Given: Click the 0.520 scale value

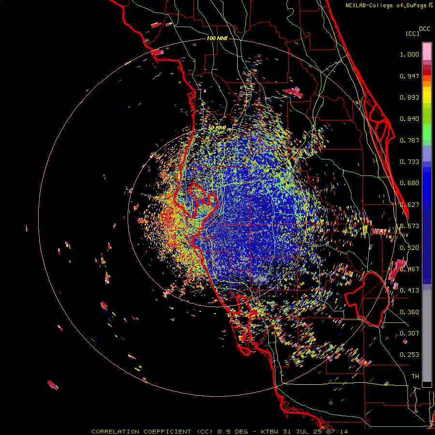Looking at the screenshot, I should coord(409,248).
